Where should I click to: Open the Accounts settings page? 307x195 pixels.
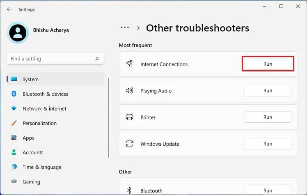[x=33, y=152]
